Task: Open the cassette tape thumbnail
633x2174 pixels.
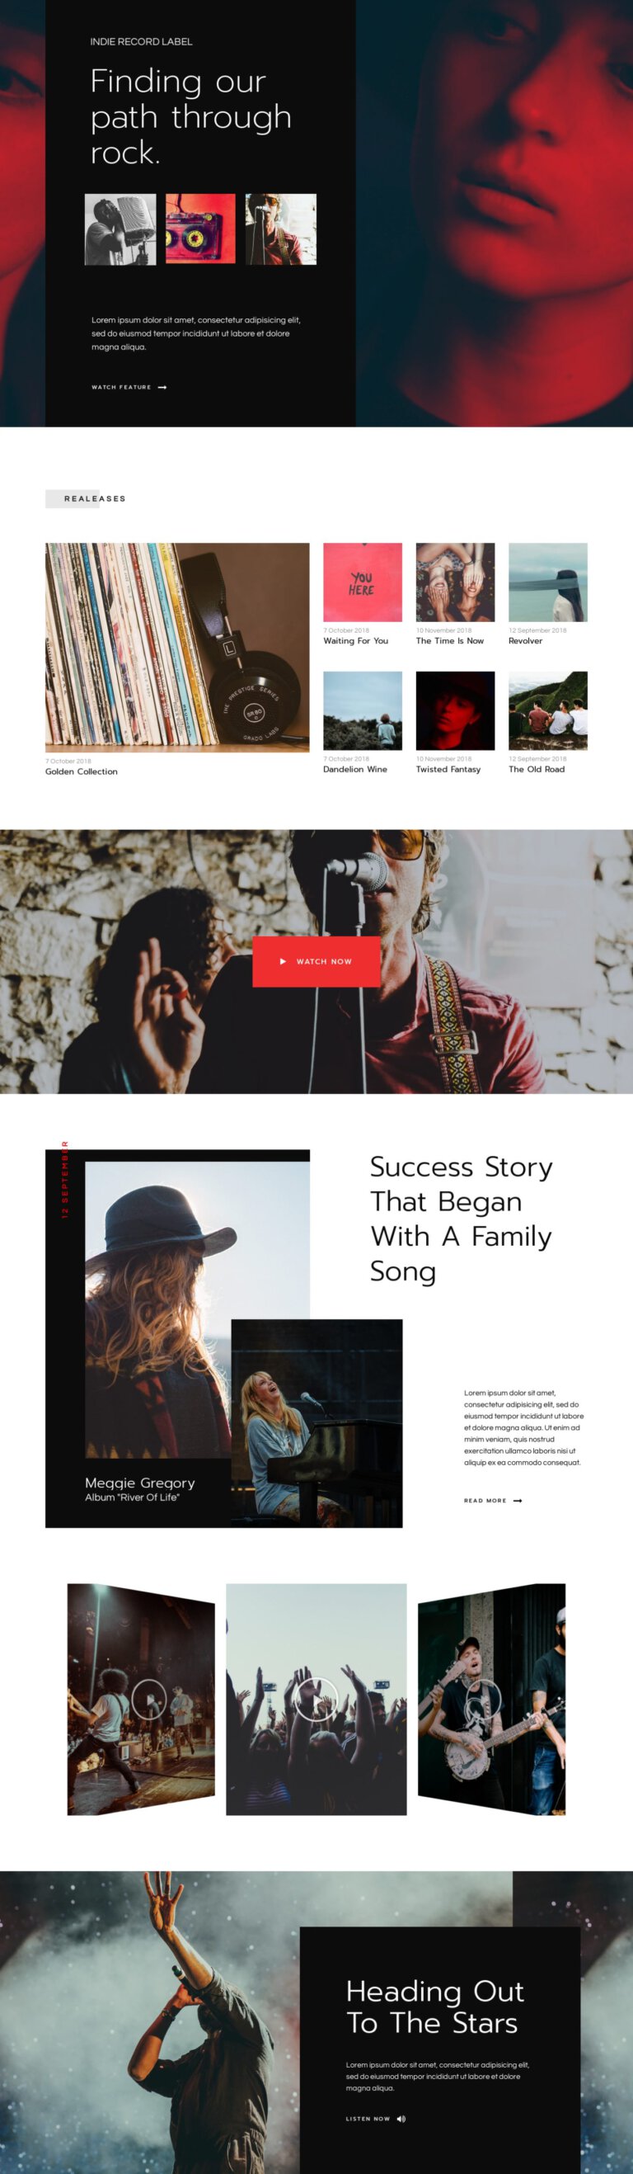Action: [x=200, y=229]
